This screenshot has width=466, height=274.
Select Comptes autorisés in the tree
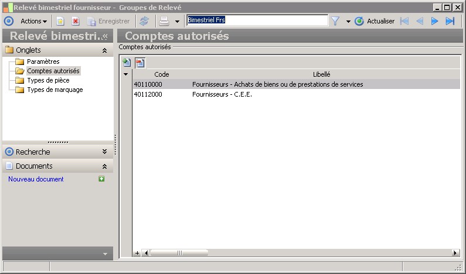pyautogui.click(x=53, y=71)
